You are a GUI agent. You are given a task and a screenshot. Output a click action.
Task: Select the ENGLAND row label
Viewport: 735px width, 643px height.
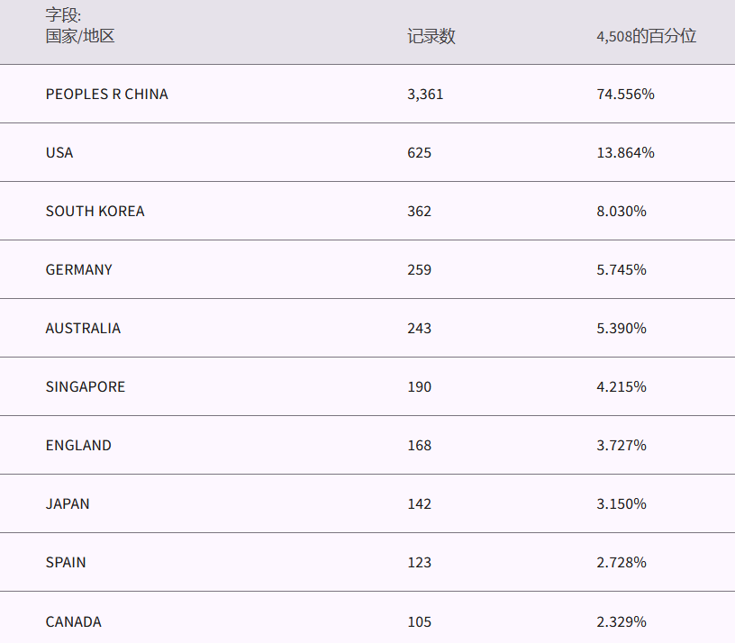coord(78,445)
